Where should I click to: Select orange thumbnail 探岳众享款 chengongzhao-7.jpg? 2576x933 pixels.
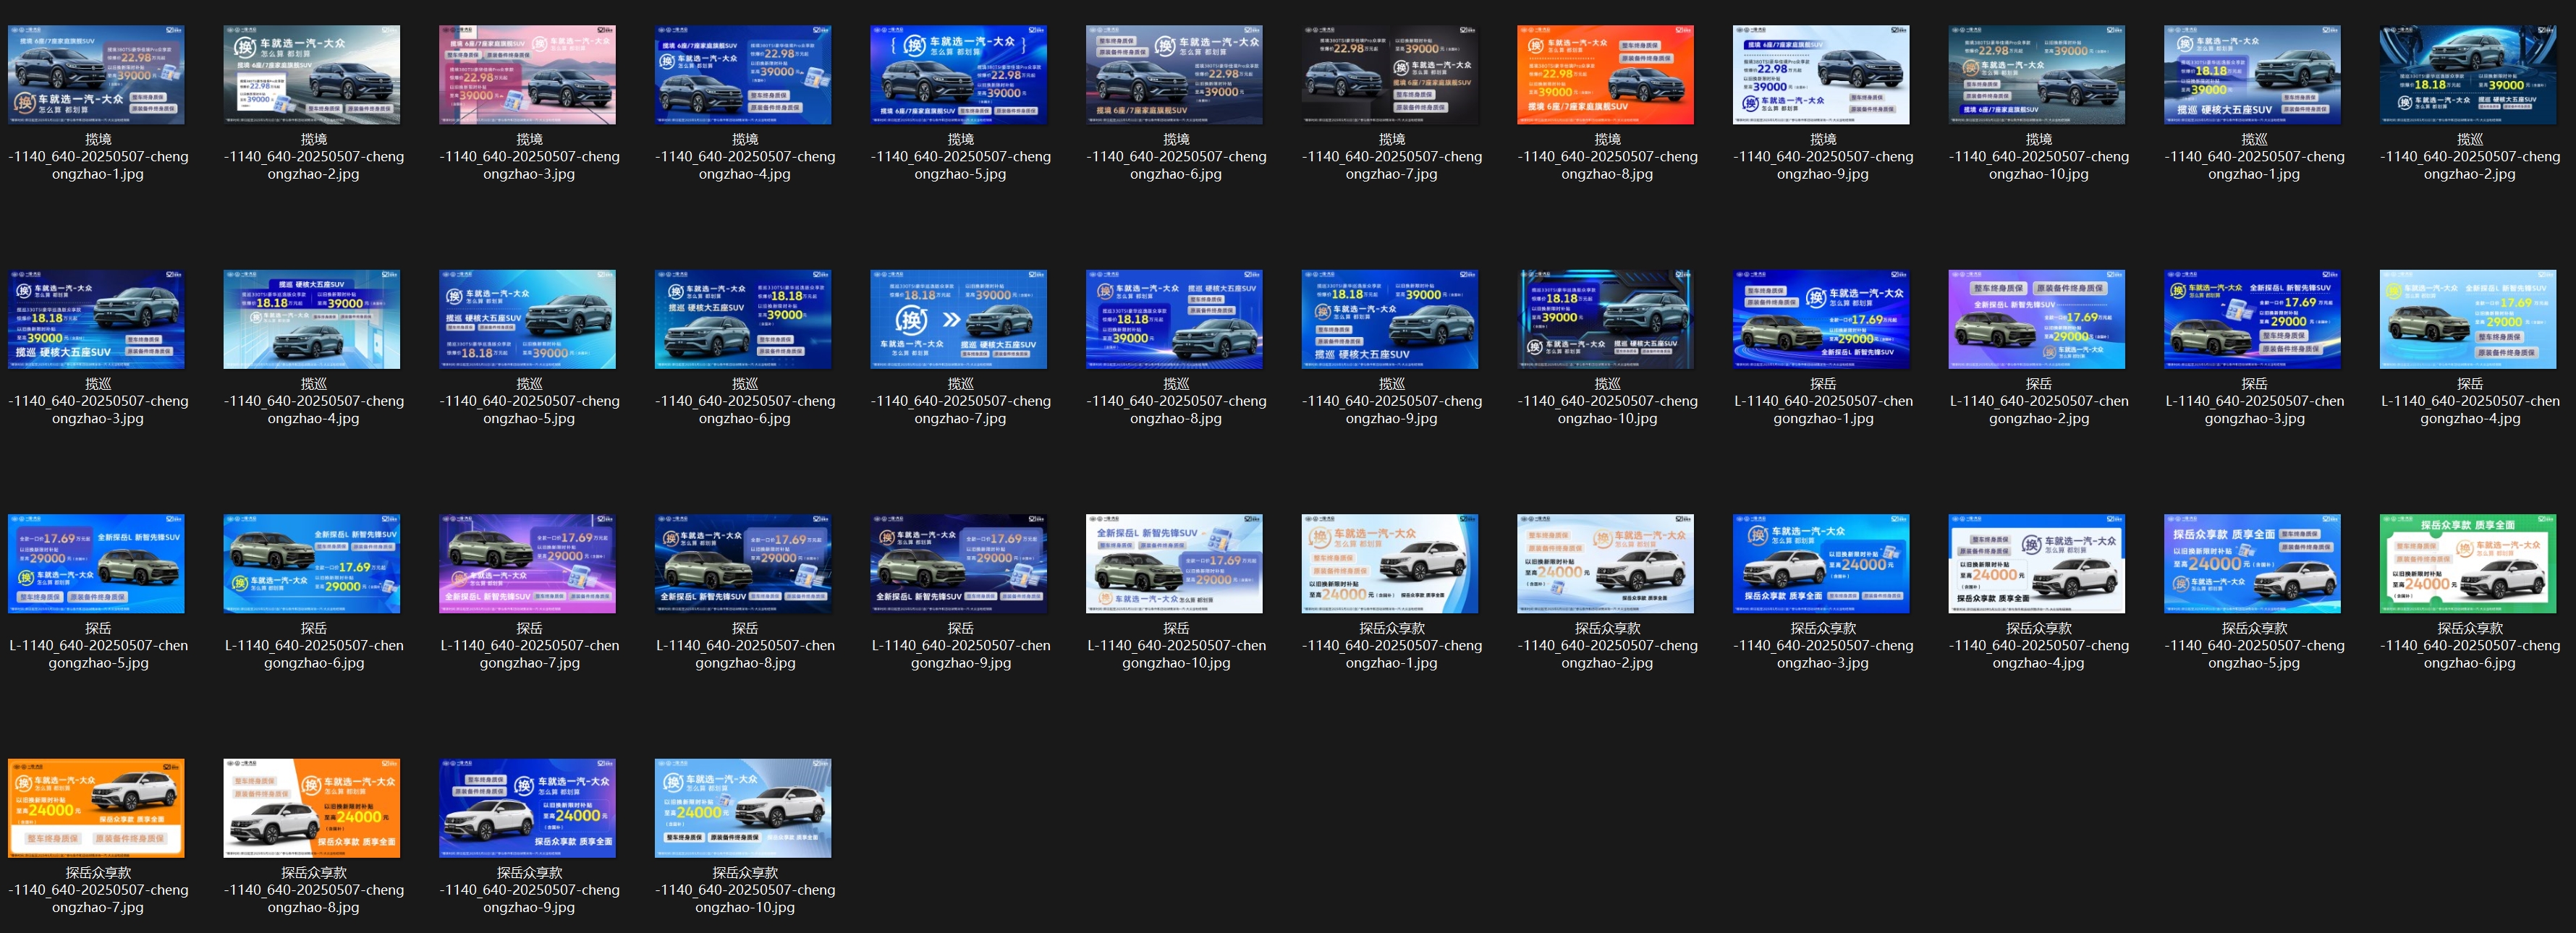(97, 808)
